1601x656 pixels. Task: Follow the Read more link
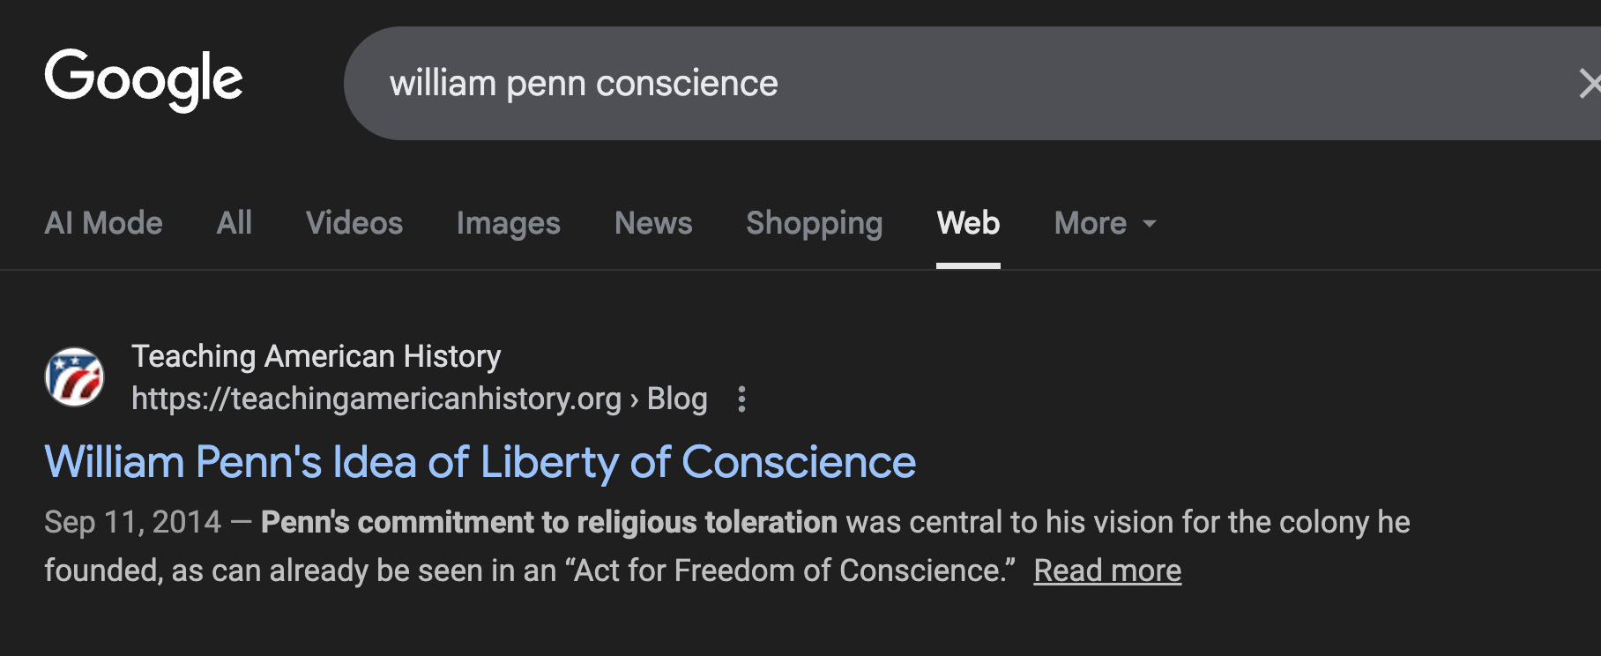point(1107,570)
